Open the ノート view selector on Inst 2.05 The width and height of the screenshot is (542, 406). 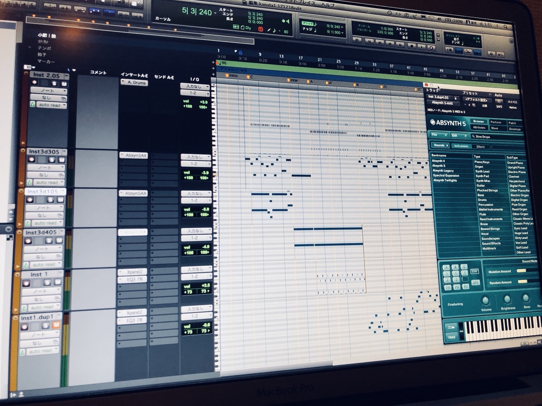[49, 91]
